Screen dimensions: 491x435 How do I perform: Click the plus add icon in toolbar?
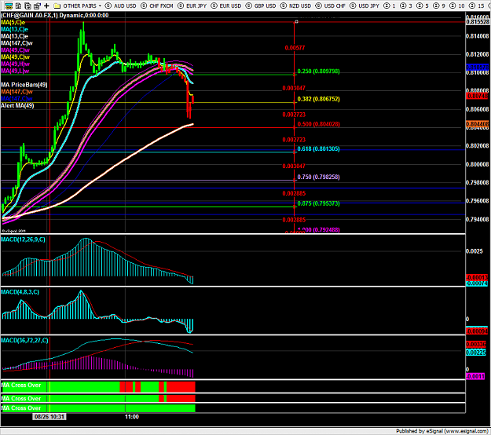tap(46, 5)
